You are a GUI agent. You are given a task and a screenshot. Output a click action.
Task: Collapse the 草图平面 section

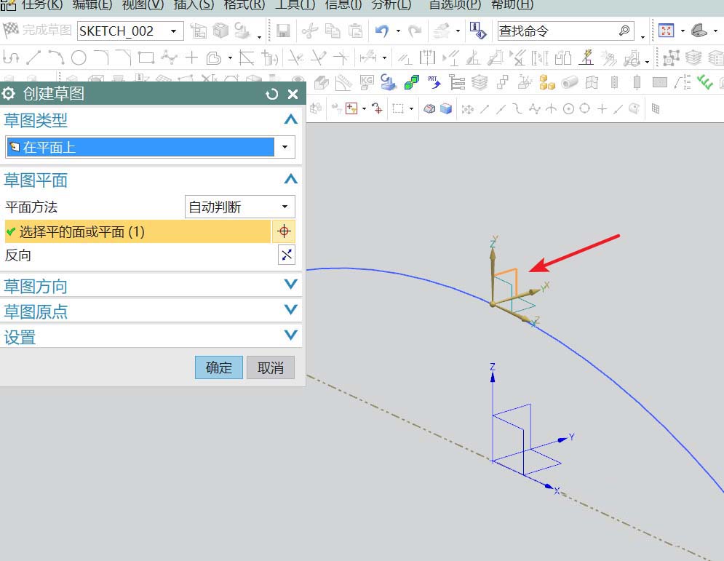[x=291, y=179]
